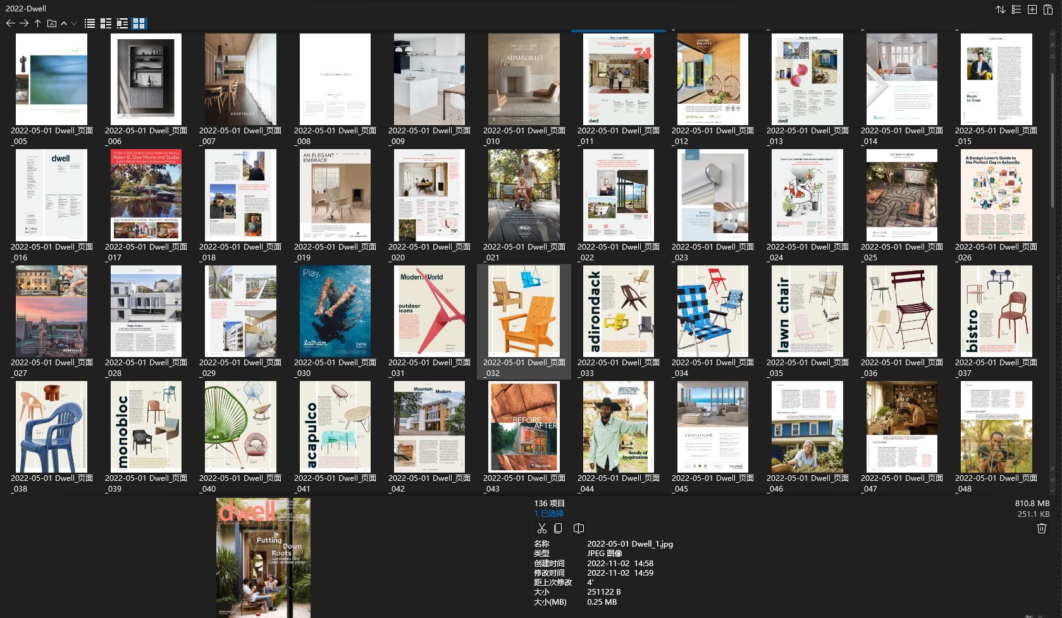
Task: Copy the selected Dwell_1.jpg file
Action: 558,528
